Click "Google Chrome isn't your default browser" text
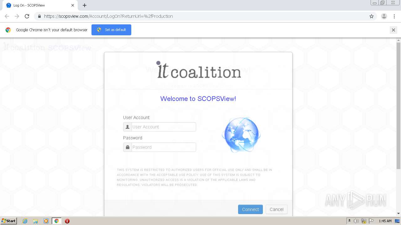 click(52, 30)
